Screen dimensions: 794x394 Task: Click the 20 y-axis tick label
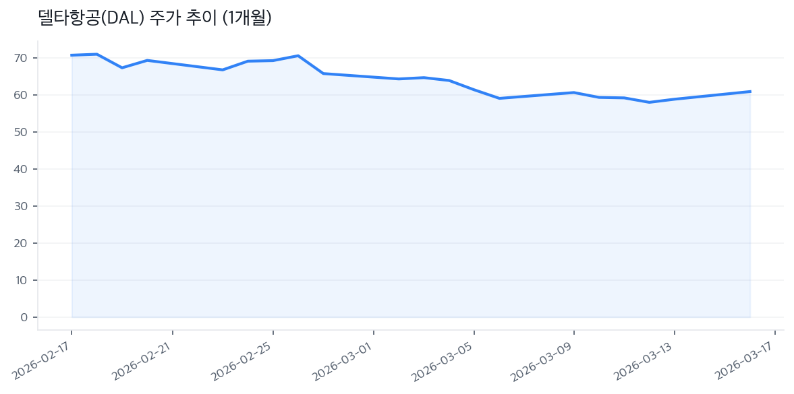pyautogui.click(x=20, y=243)
